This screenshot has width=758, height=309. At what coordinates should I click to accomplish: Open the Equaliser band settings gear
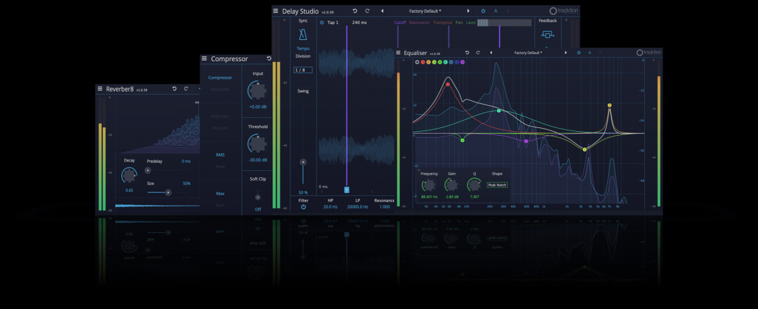tap(417, 62)
